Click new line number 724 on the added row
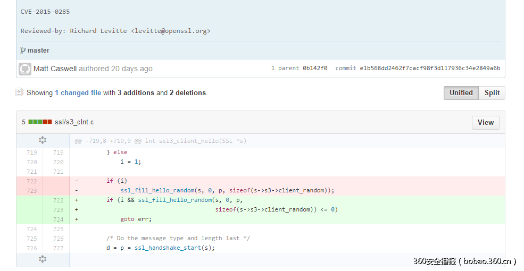The width and height of the screenshot is (524, 271). [x=58, y=219]
